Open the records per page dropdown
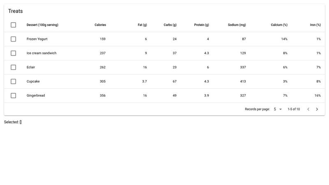This screenshot has width=329, height=185. 278,109
